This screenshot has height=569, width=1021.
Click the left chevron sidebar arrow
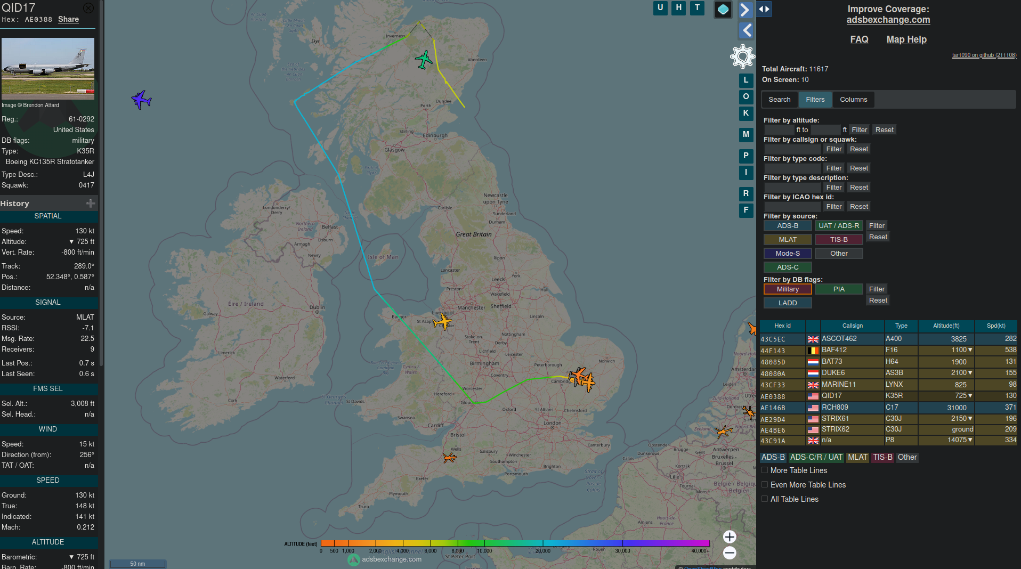(746, 30)
